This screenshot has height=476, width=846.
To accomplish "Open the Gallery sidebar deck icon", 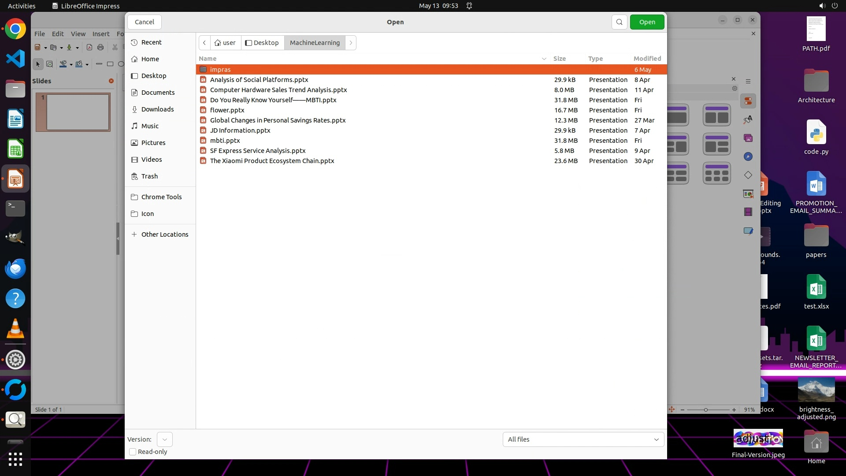I will click(748, 138).
